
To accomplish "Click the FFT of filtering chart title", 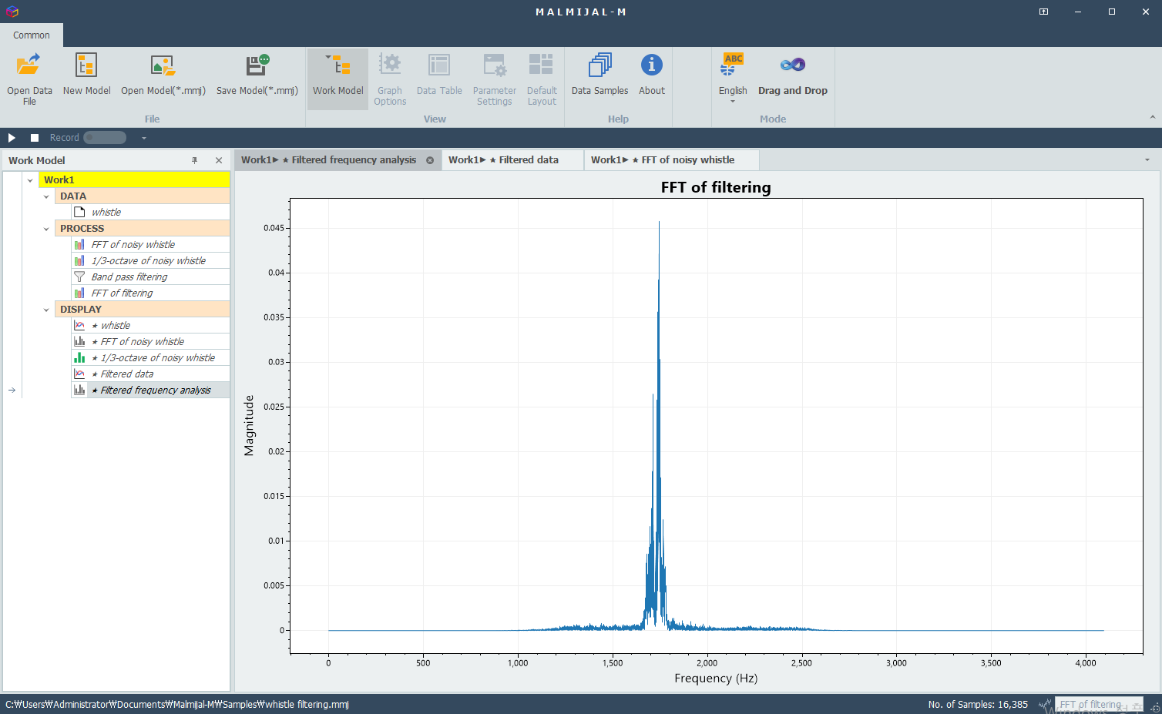I will [x=716, y=187].
